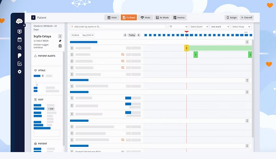Image resolution: width=276 pixels, height=159 pixels.
Task: Click the Vitals heart icon in left panel
Action: pos(35,70)
